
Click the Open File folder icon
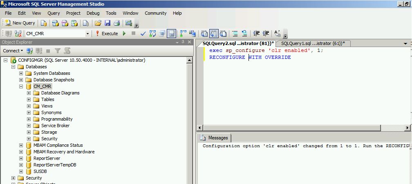click(x=98, y=23)
